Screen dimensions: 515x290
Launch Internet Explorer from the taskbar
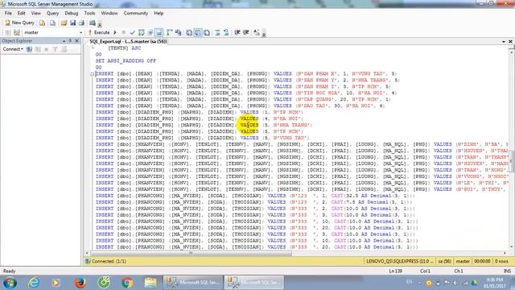[34, 283]
